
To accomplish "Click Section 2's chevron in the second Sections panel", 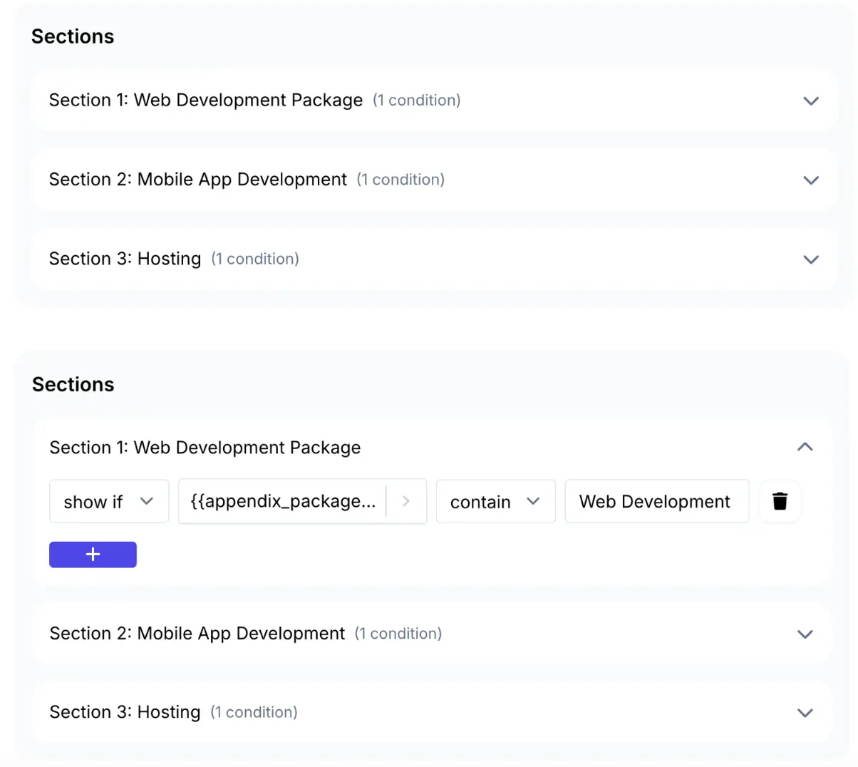I will click(805, 634).
